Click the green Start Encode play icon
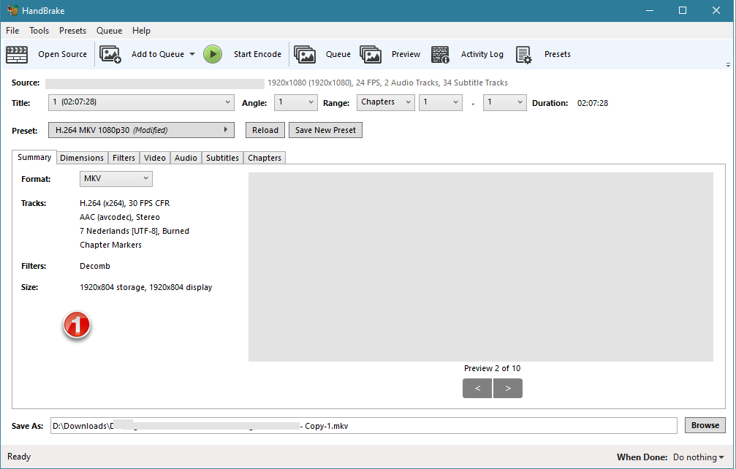736x469 pixels. (213, 54)
